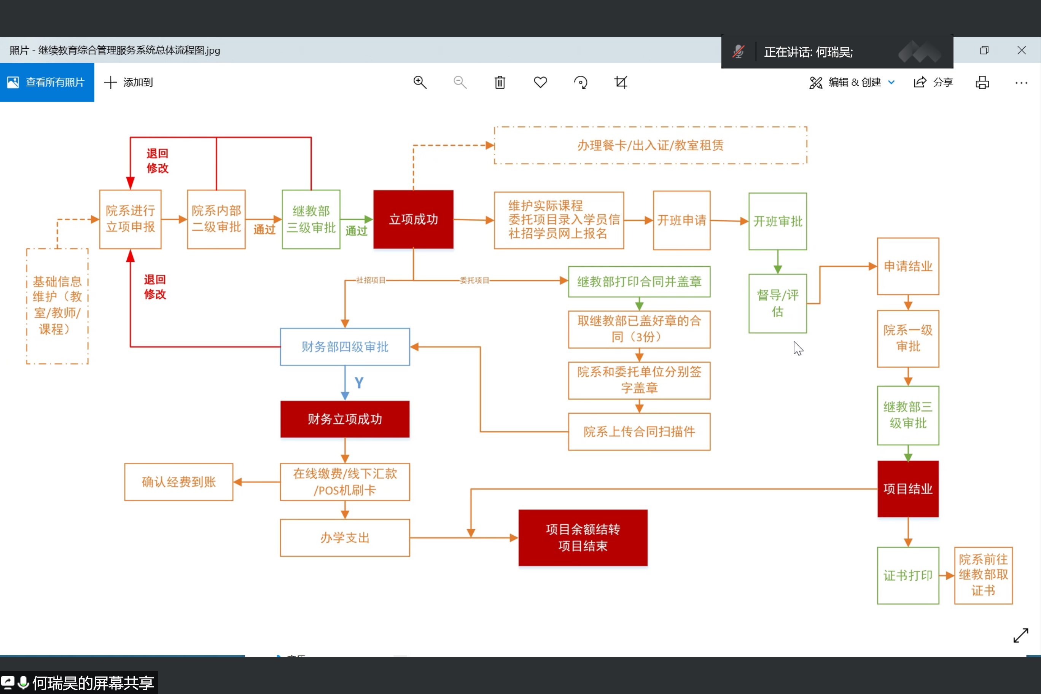Delete photo with trash icon
The width and height of the screenshot is (1041, 694).
point(500,82)
